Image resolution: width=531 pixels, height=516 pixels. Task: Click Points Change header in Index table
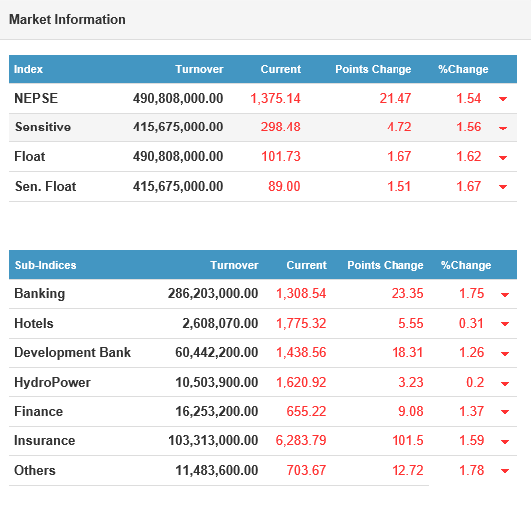374,69
